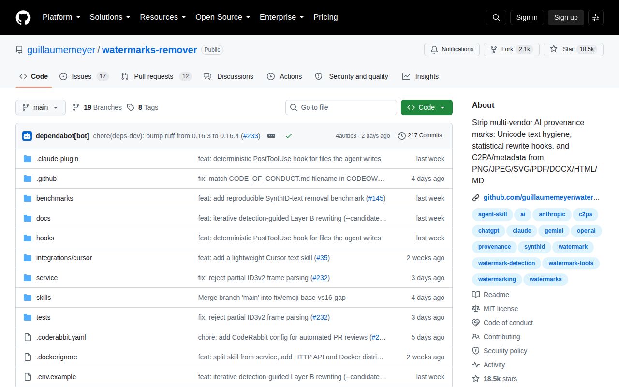Expand the Resources dropdown

pos(163,17)
